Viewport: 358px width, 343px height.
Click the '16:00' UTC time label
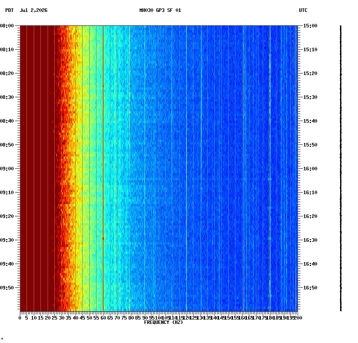(310, 169)
